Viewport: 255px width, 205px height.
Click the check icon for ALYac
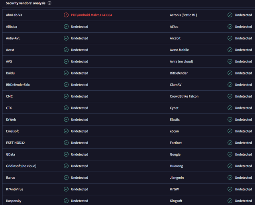(230, 27)
